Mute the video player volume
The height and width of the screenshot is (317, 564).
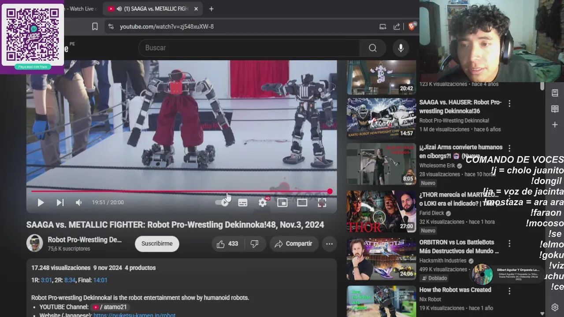point(78,203)
